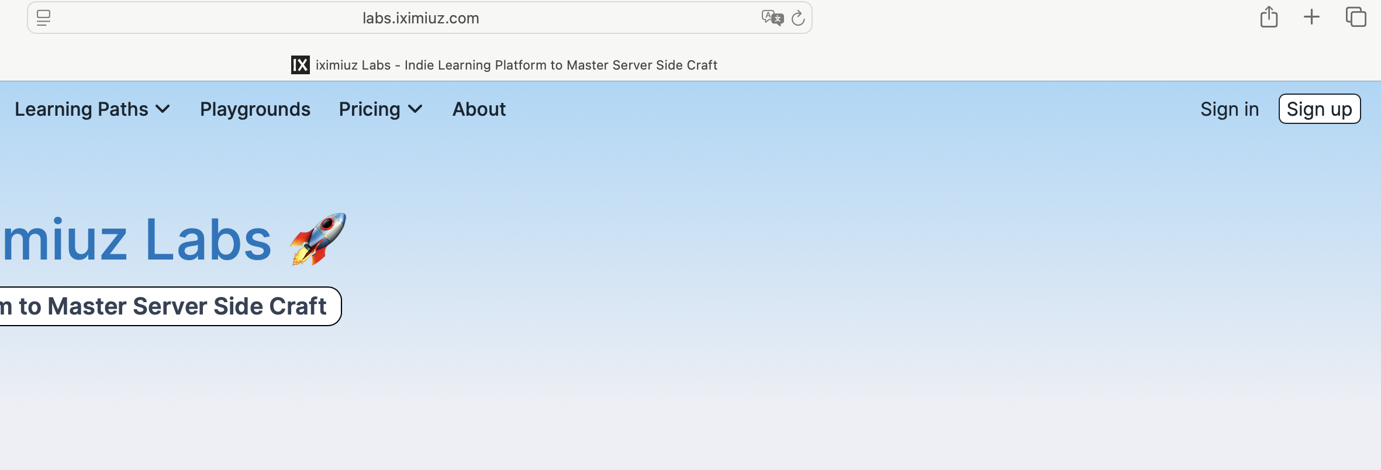Click the rocket emoji beside Labs heading
The width and height of the screenshot is (1381, 470).
[x=318, y=239]
